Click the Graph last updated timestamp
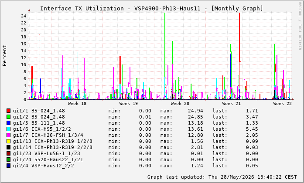The height and width of the screenshot is (183, 304). pyautogui.click(x=222, y=177)
